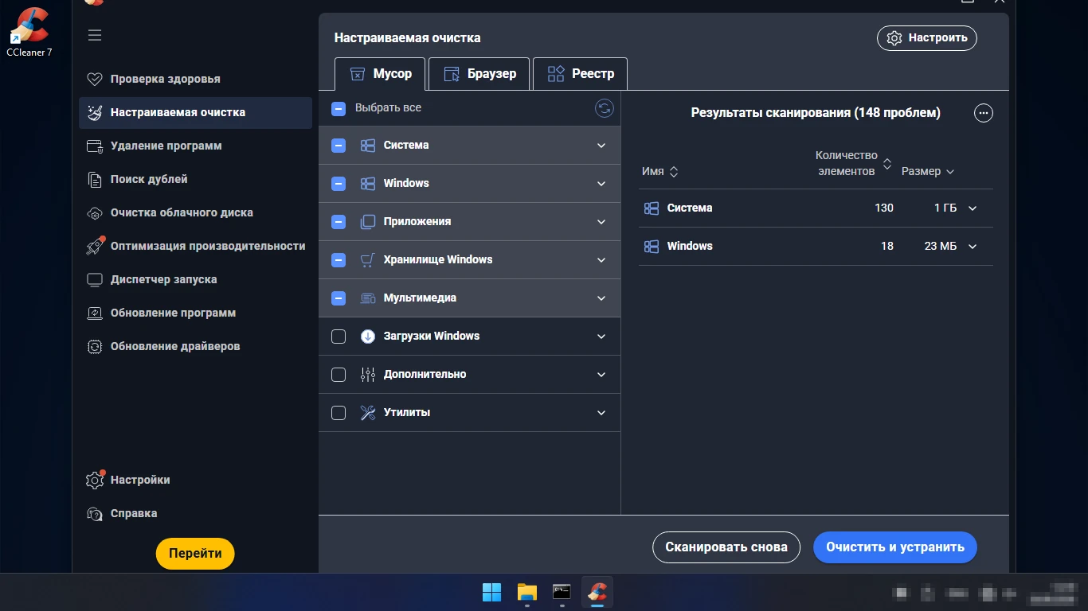Click the Обновление программ icon
The width and height of the screenshot is (1088, 611).
tap(95, 313)
